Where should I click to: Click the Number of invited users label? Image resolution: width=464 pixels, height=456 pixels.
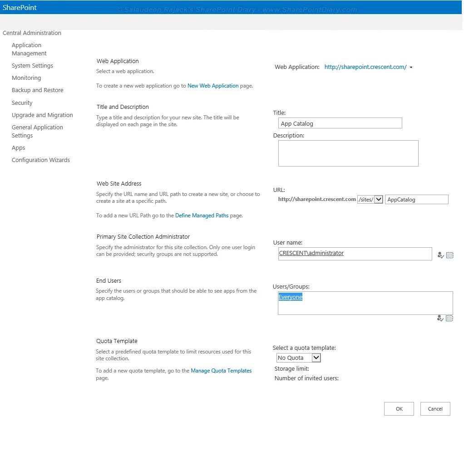click(x=306, y=378)
